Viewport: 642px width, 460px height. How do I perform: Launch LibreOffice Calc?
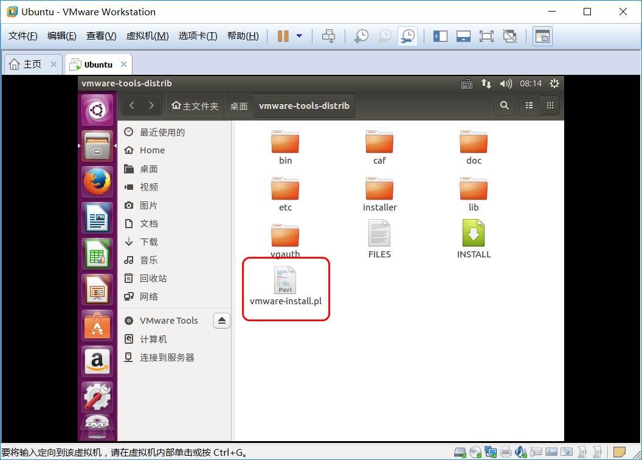pos(97,254)
